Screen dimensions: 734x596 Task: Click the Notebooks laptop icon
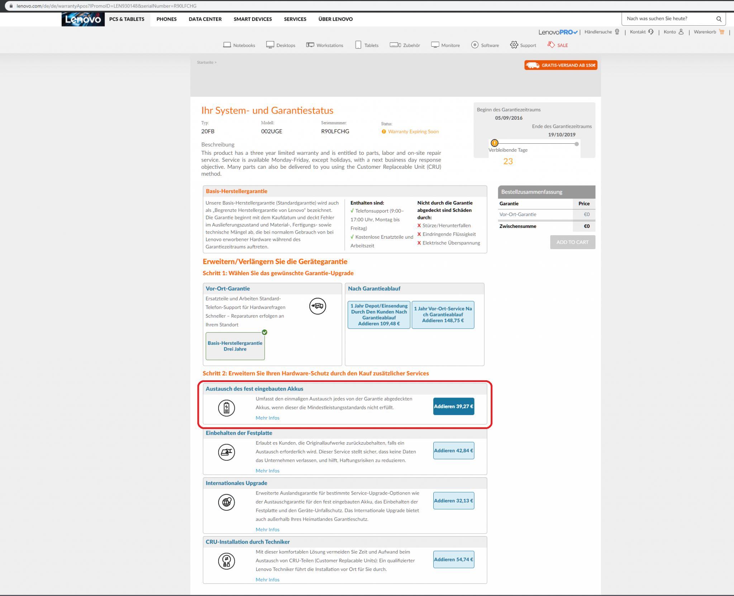click(x=227, y=45)
